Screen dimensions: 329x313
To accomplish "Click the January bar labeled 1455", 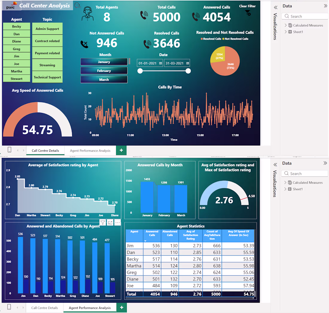I will click(x=147, y=197).
